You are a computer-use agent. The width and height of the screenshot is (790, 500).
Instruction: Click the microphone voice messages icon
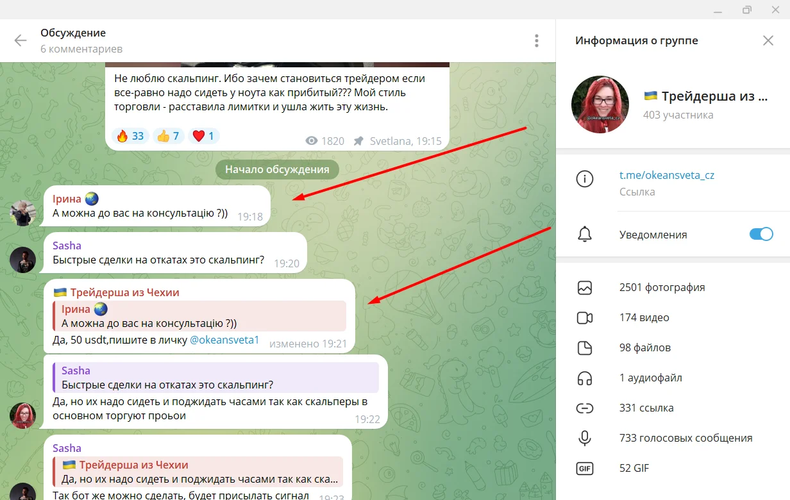click(x=585, y=438)
